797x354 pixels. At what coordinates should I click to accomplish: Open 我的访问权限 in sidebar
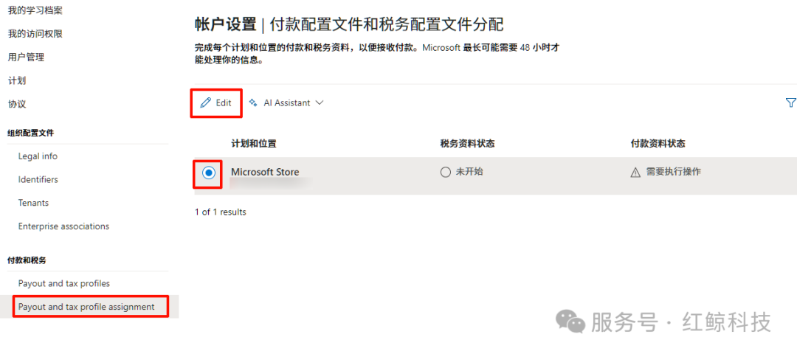(x=35, y=34)
